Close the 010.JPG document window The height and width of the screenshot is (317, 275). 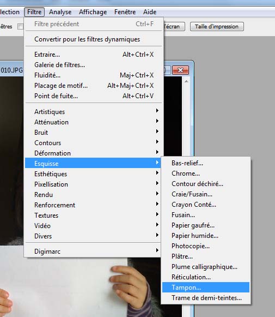[x=180, y=70]
